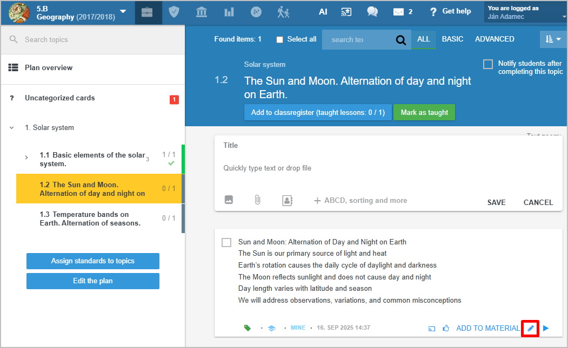Viewport: 568px width, 348px height.
Task: Click the Search topics input field
Action: coord(97,39)
